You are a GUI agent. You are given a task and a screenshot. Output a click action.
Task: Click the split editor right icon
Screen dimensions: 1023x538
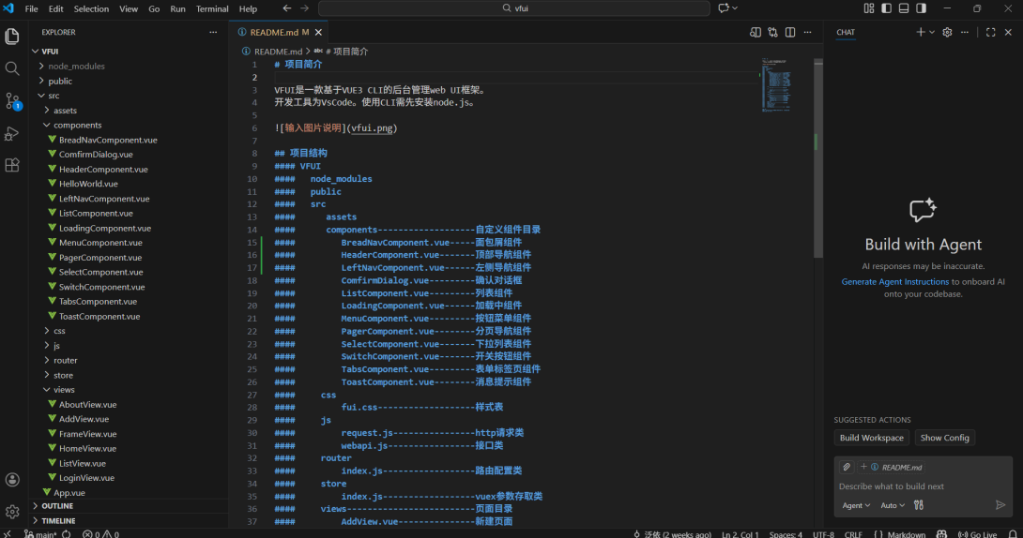pyautogui.click(x=790, y=32)
